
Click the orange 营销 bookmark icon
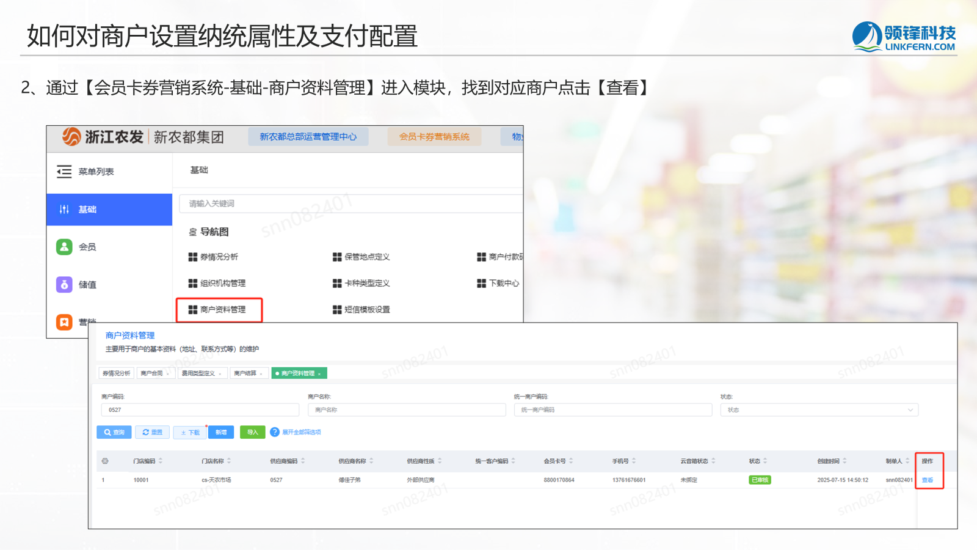point(64,322)
